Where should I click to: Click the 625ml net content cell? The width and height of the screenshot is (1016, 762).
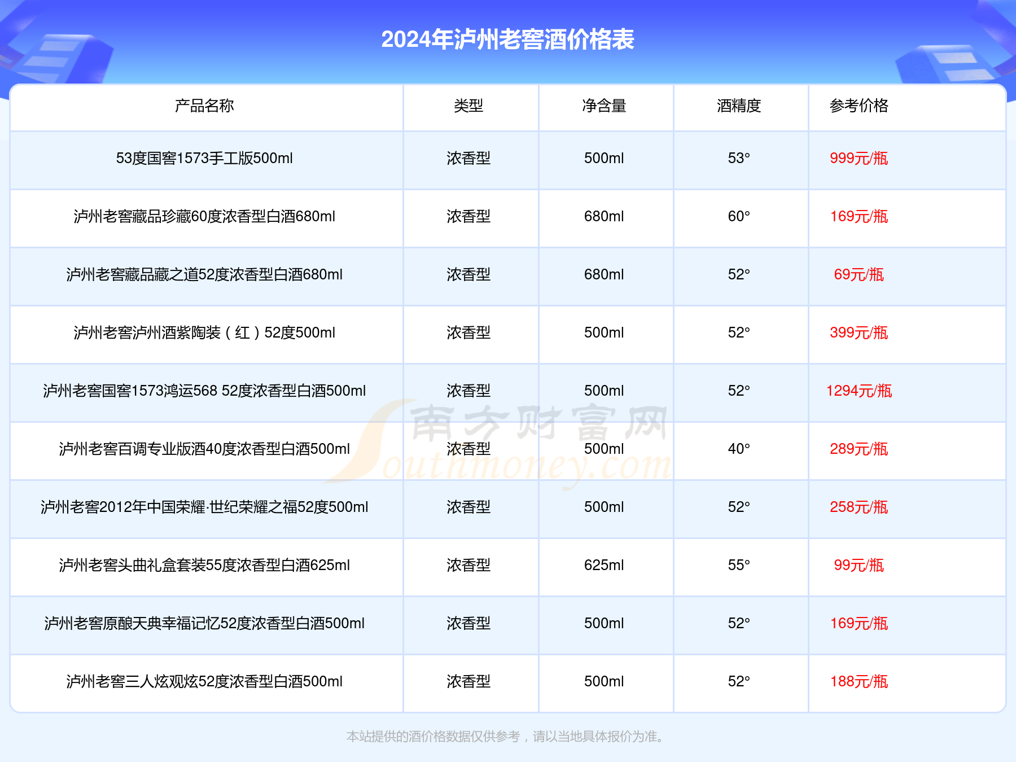604,565
